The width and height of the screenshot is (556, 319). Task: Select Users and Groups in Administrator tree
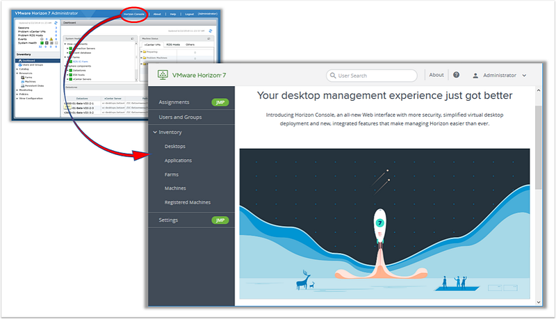(32, 65)
